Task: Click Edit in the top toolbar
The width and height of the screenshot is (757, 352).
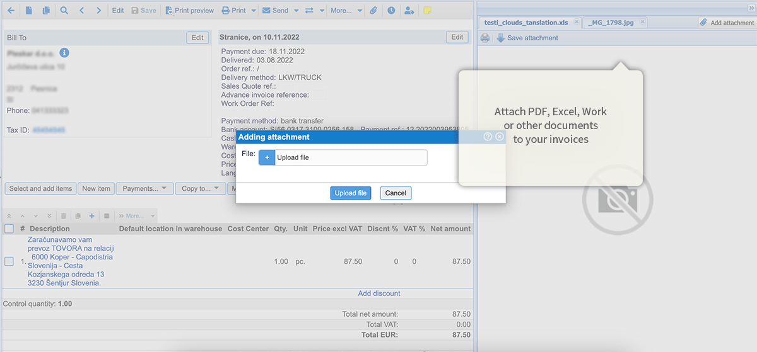Action: click(118, 11)
